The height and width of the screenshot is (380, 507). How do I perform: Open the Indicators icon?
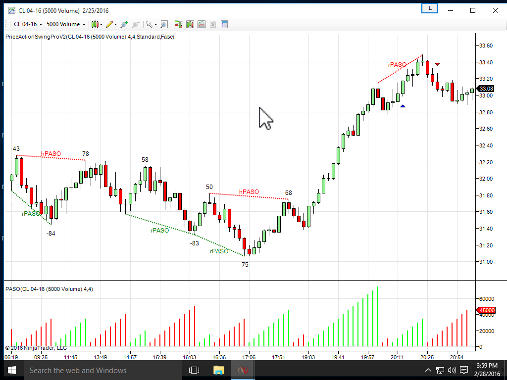pyautogui.click(x=202, y=24)
